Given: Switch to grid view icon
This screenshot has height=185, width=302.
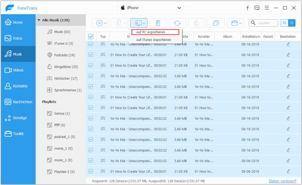Looking at the screenshot, I should click(284, 23).
